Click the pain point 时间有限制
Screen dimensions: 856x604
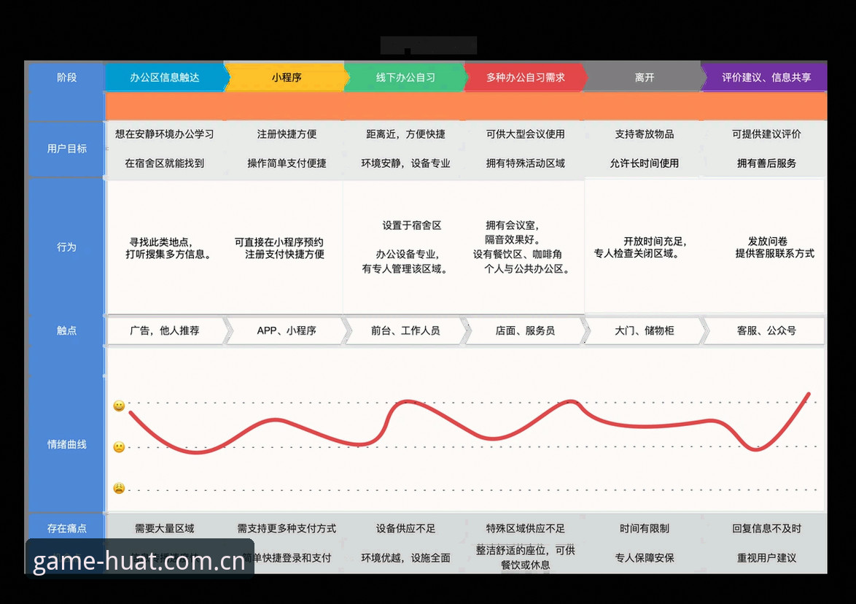point(644,529)
